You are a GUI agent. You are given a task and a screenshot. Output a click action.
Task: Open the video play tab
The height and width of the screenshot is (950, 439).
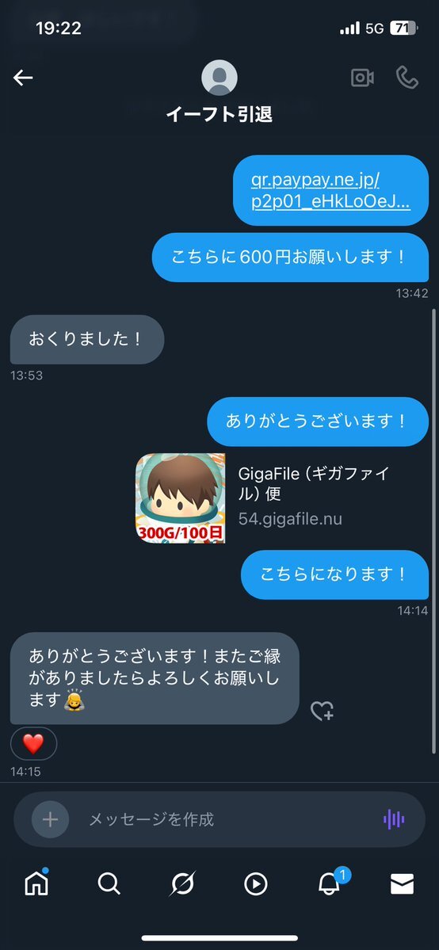point(256,884)
